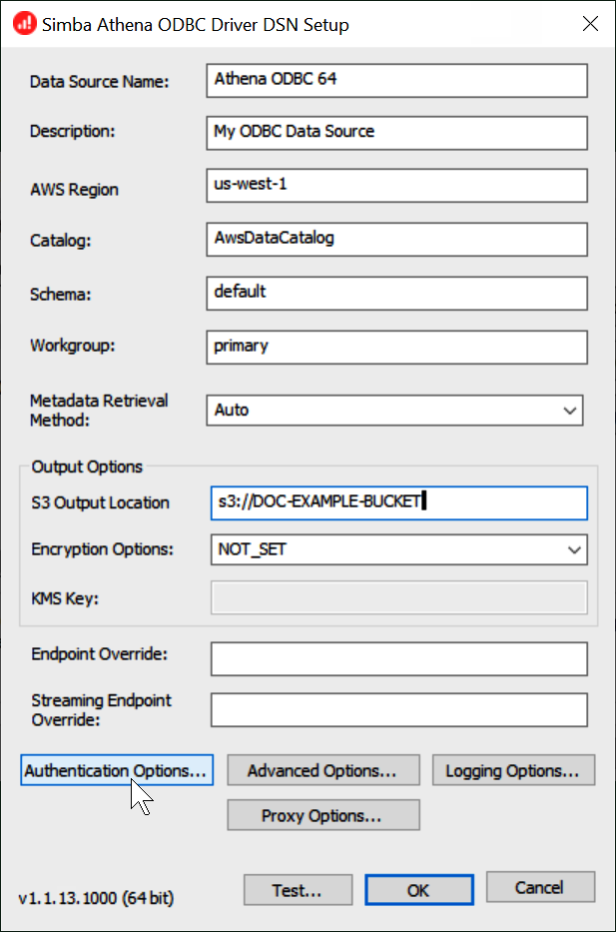The width and height of the screenshot is (616, 932).
Task: Select the Description text field
Action: [395, 133]
